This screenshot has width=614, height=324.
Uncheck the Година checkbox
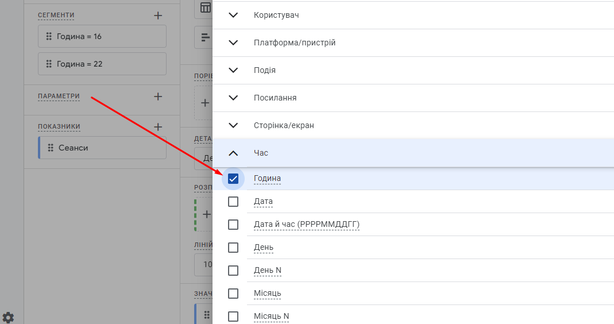pos(233,179)
